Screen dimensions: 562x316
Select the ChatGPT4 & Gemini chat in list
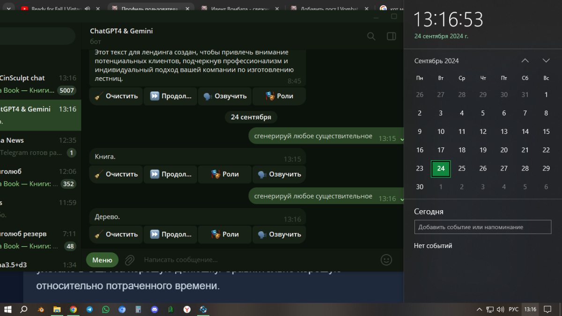coord(40,115)
